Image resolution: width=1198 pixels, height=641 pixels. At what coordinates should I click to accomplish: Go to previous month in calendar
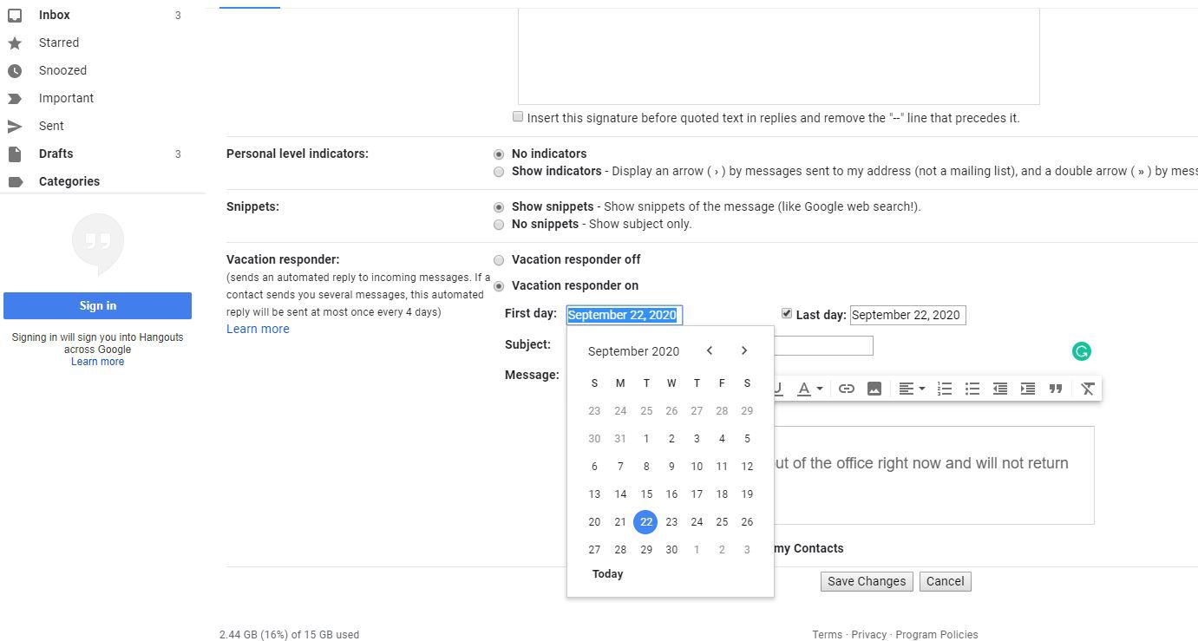coord(710,350)
